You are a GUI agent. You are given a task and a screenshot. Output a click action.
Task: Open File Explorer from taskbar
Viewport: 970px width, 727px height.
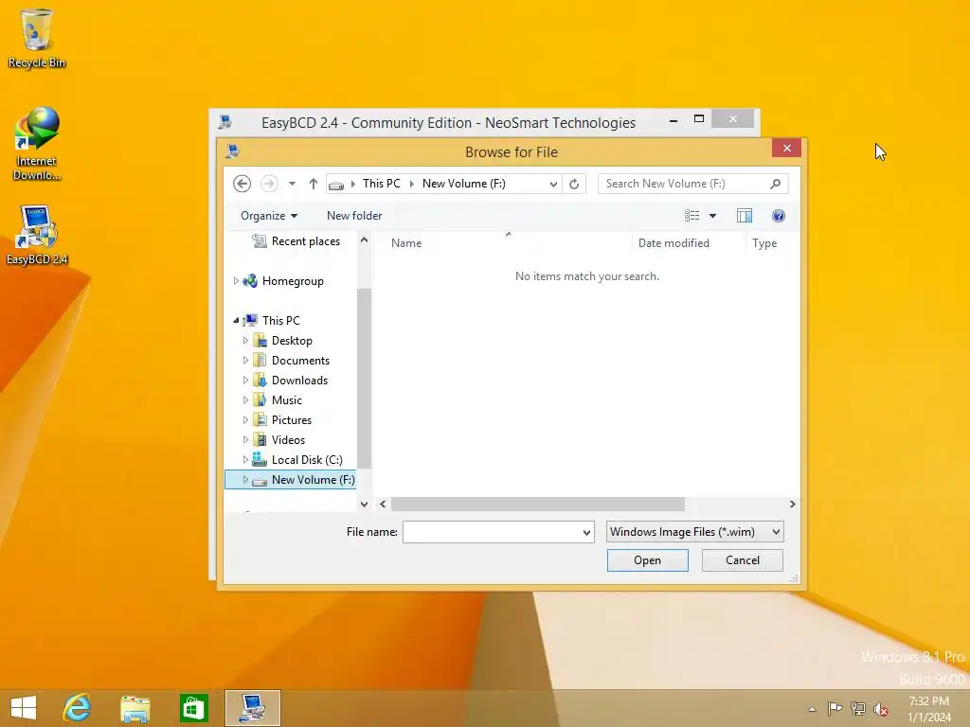pos(135,708)
